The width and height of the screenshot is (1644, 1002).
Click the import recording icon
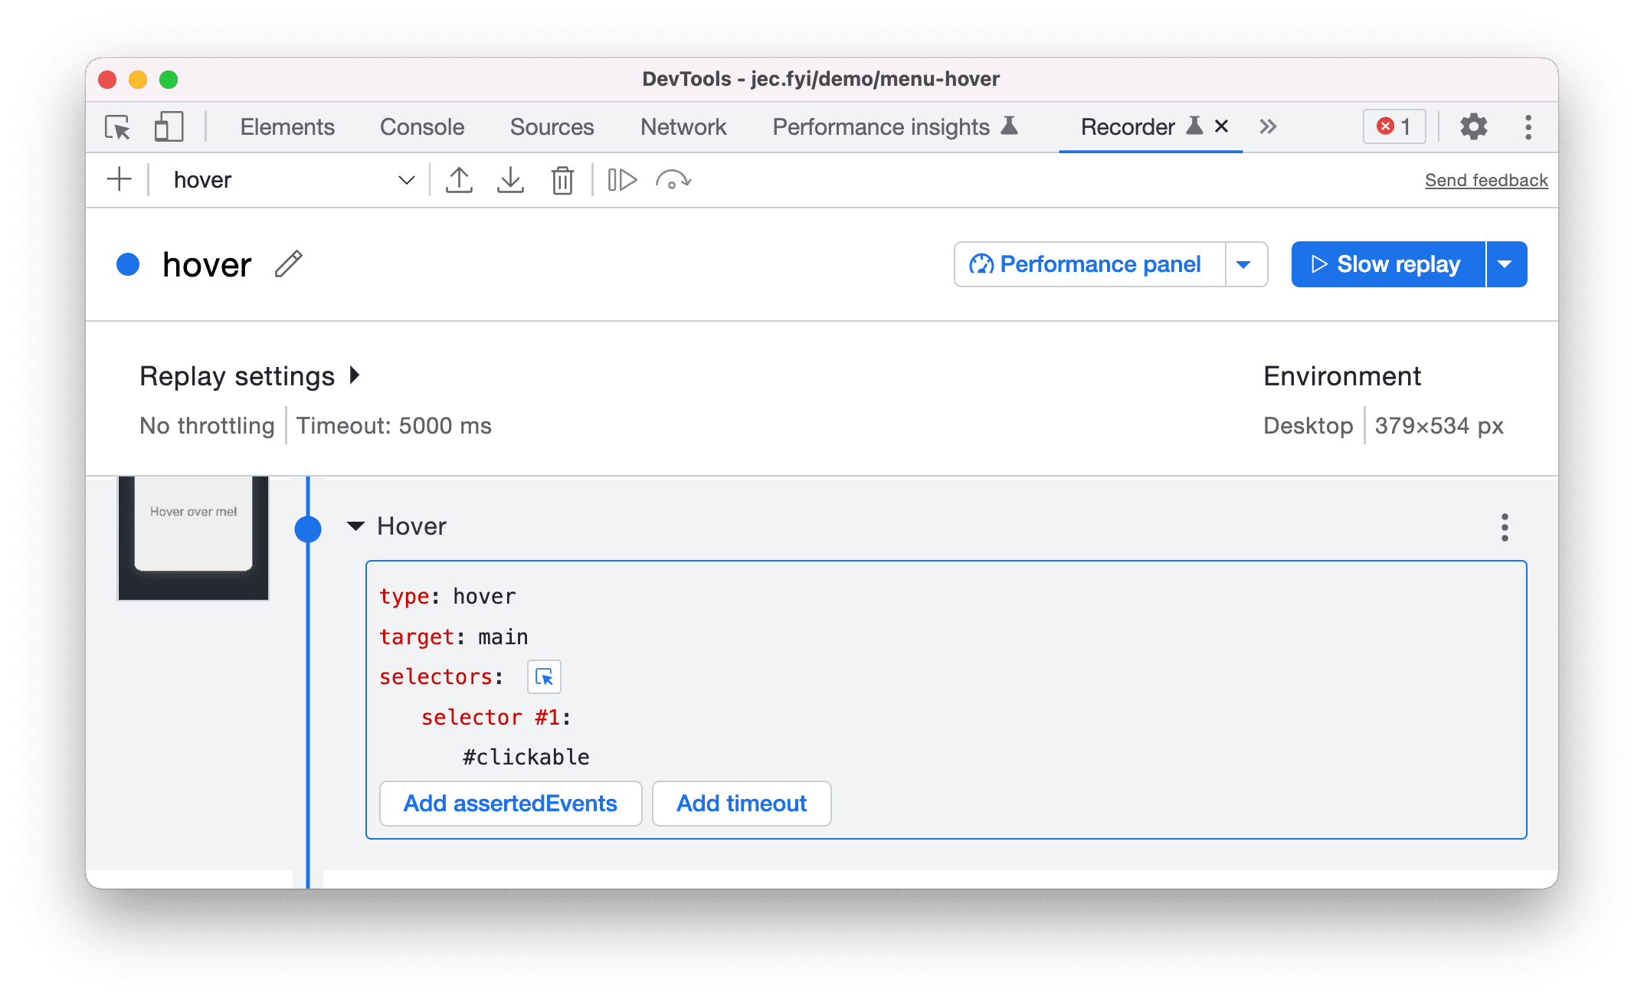(x=509, y=178)
